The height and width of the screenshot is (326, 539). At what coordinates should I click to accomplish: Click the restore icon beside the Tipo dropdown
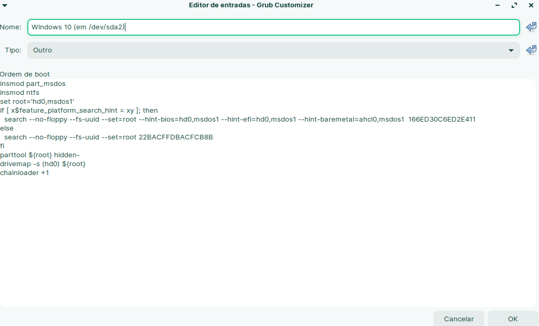click(x=531, y=50)
